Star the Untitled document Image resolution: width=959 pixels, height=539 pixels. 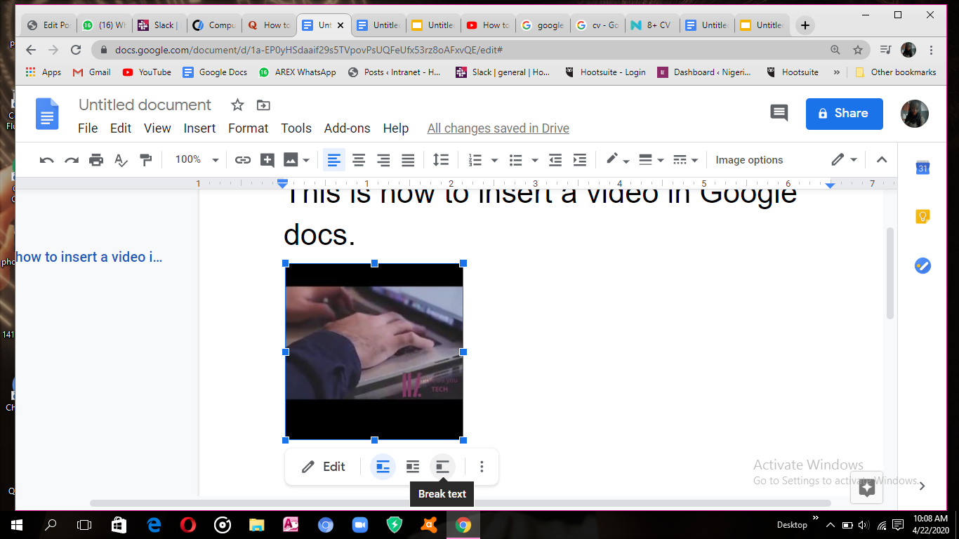[x=238, y=105]
